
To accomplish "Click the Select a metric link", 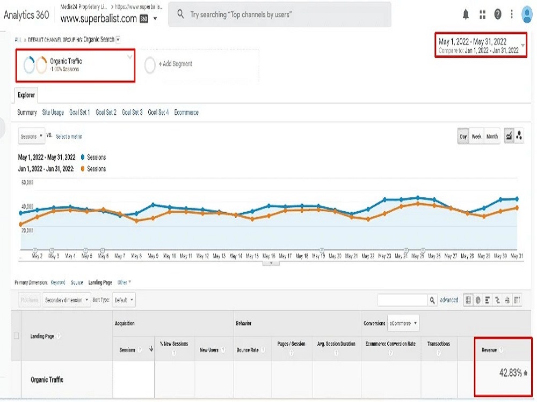I will (69, 136).
